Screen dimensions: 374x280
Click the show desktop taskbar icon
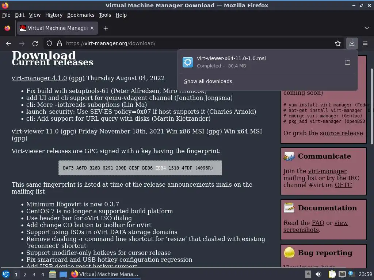point(63,274)
